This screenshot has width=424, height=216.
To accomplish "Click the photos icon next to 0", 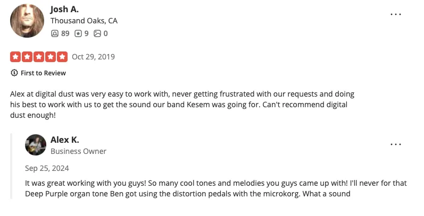I will point(97,33).
